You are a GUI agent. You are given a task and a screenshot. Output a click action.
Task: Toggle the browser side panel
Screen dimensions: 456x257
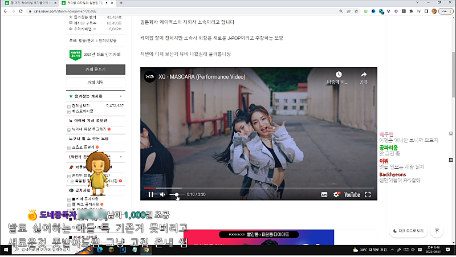426,11
